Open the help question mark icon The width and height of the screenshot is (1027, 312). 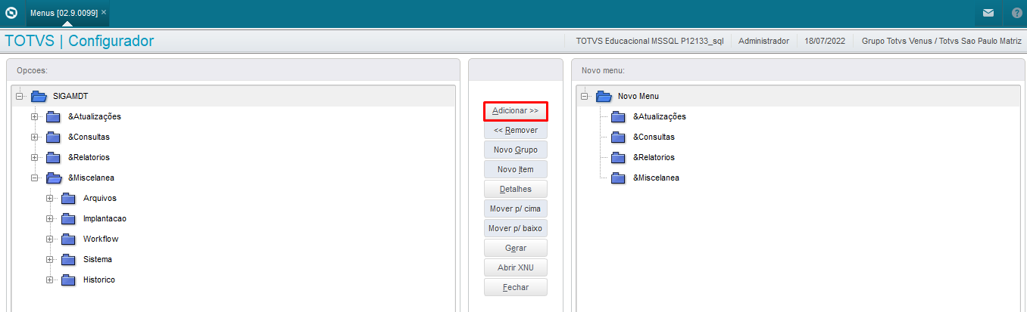point(1016,13)
